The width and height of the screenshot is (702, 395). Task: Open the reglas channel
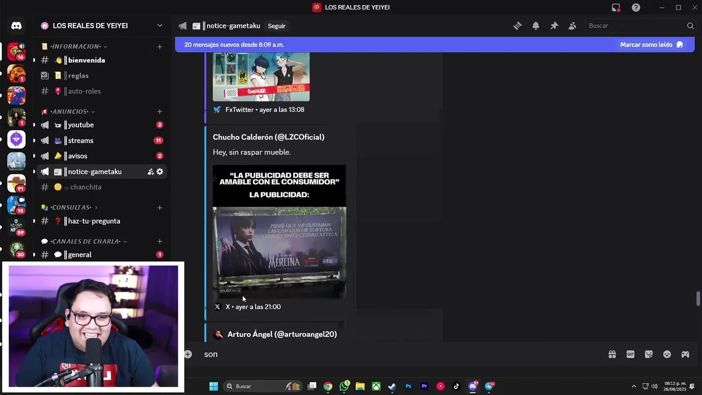[101, 76]
